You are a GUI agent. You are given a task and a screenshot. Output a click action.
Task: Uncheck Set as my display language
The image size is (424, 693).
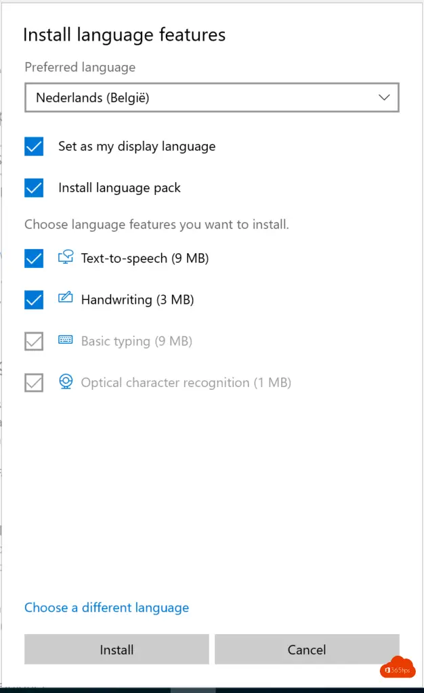(x=34, y=146)
